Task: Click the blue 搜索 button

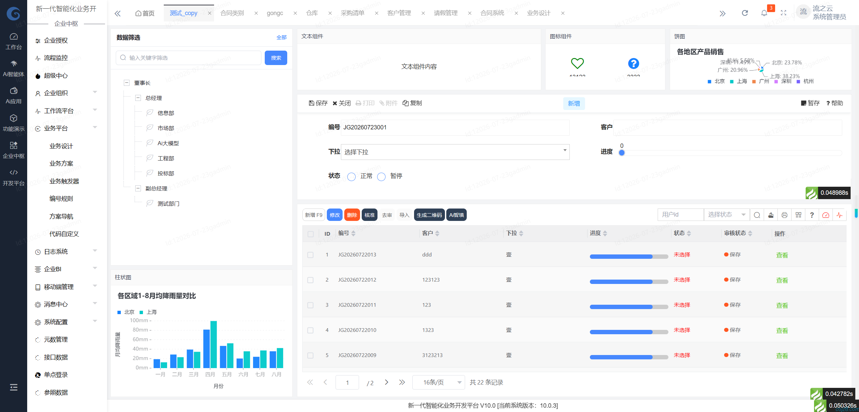Action: coord(276,58)
